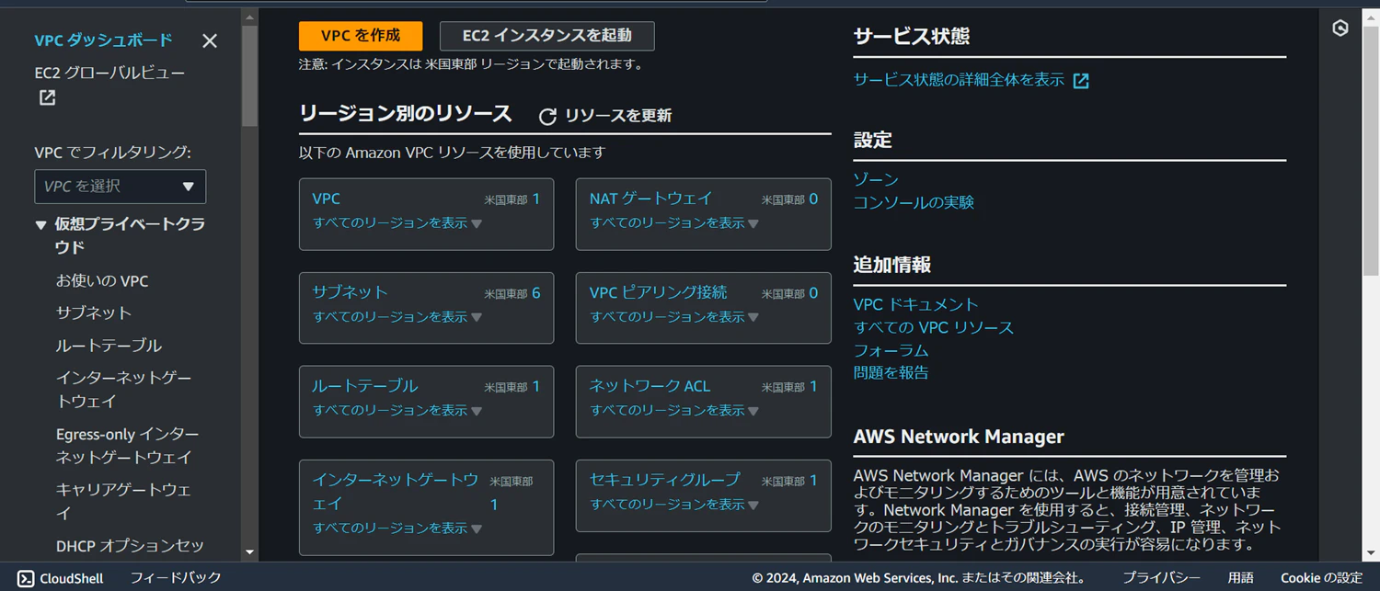Expand すべてのリージョンを表示 in NAT ゲートウェイ card
1380x591 pixels.
pyautogui.click(x=674, y=223)
